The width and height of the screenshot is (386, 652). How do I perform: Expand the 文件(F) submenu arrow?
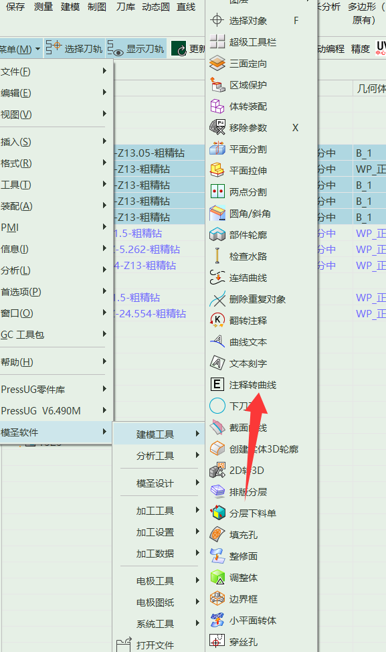(x=105, y=71)
